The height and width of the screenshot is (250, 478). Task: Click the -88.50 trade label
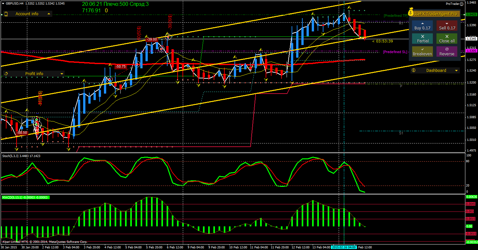point(22,133)
